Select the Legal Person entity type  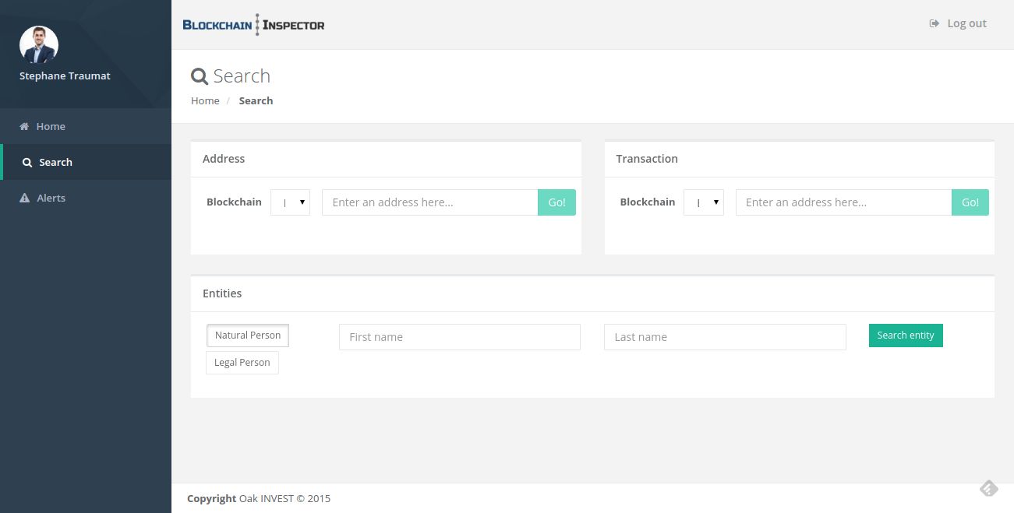pos(242,363)
